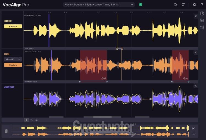Open help via the question mark icon
The height and width of the screenshot is (140, 206).
point(202,5)
